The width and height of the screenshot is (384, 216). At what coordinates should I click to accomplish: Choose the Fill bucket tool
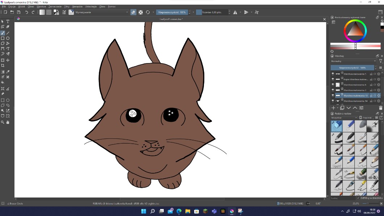pos(3,82)
